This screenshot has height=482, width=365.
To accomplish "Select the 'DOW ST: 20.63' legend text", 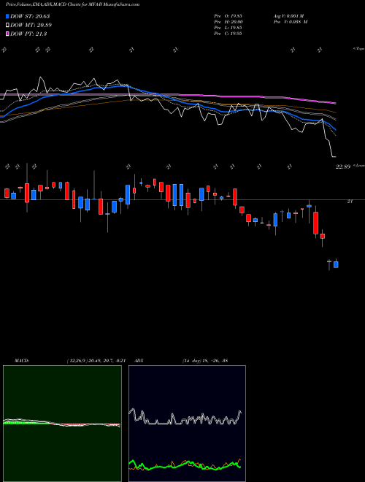I will (x=30, y=16).
